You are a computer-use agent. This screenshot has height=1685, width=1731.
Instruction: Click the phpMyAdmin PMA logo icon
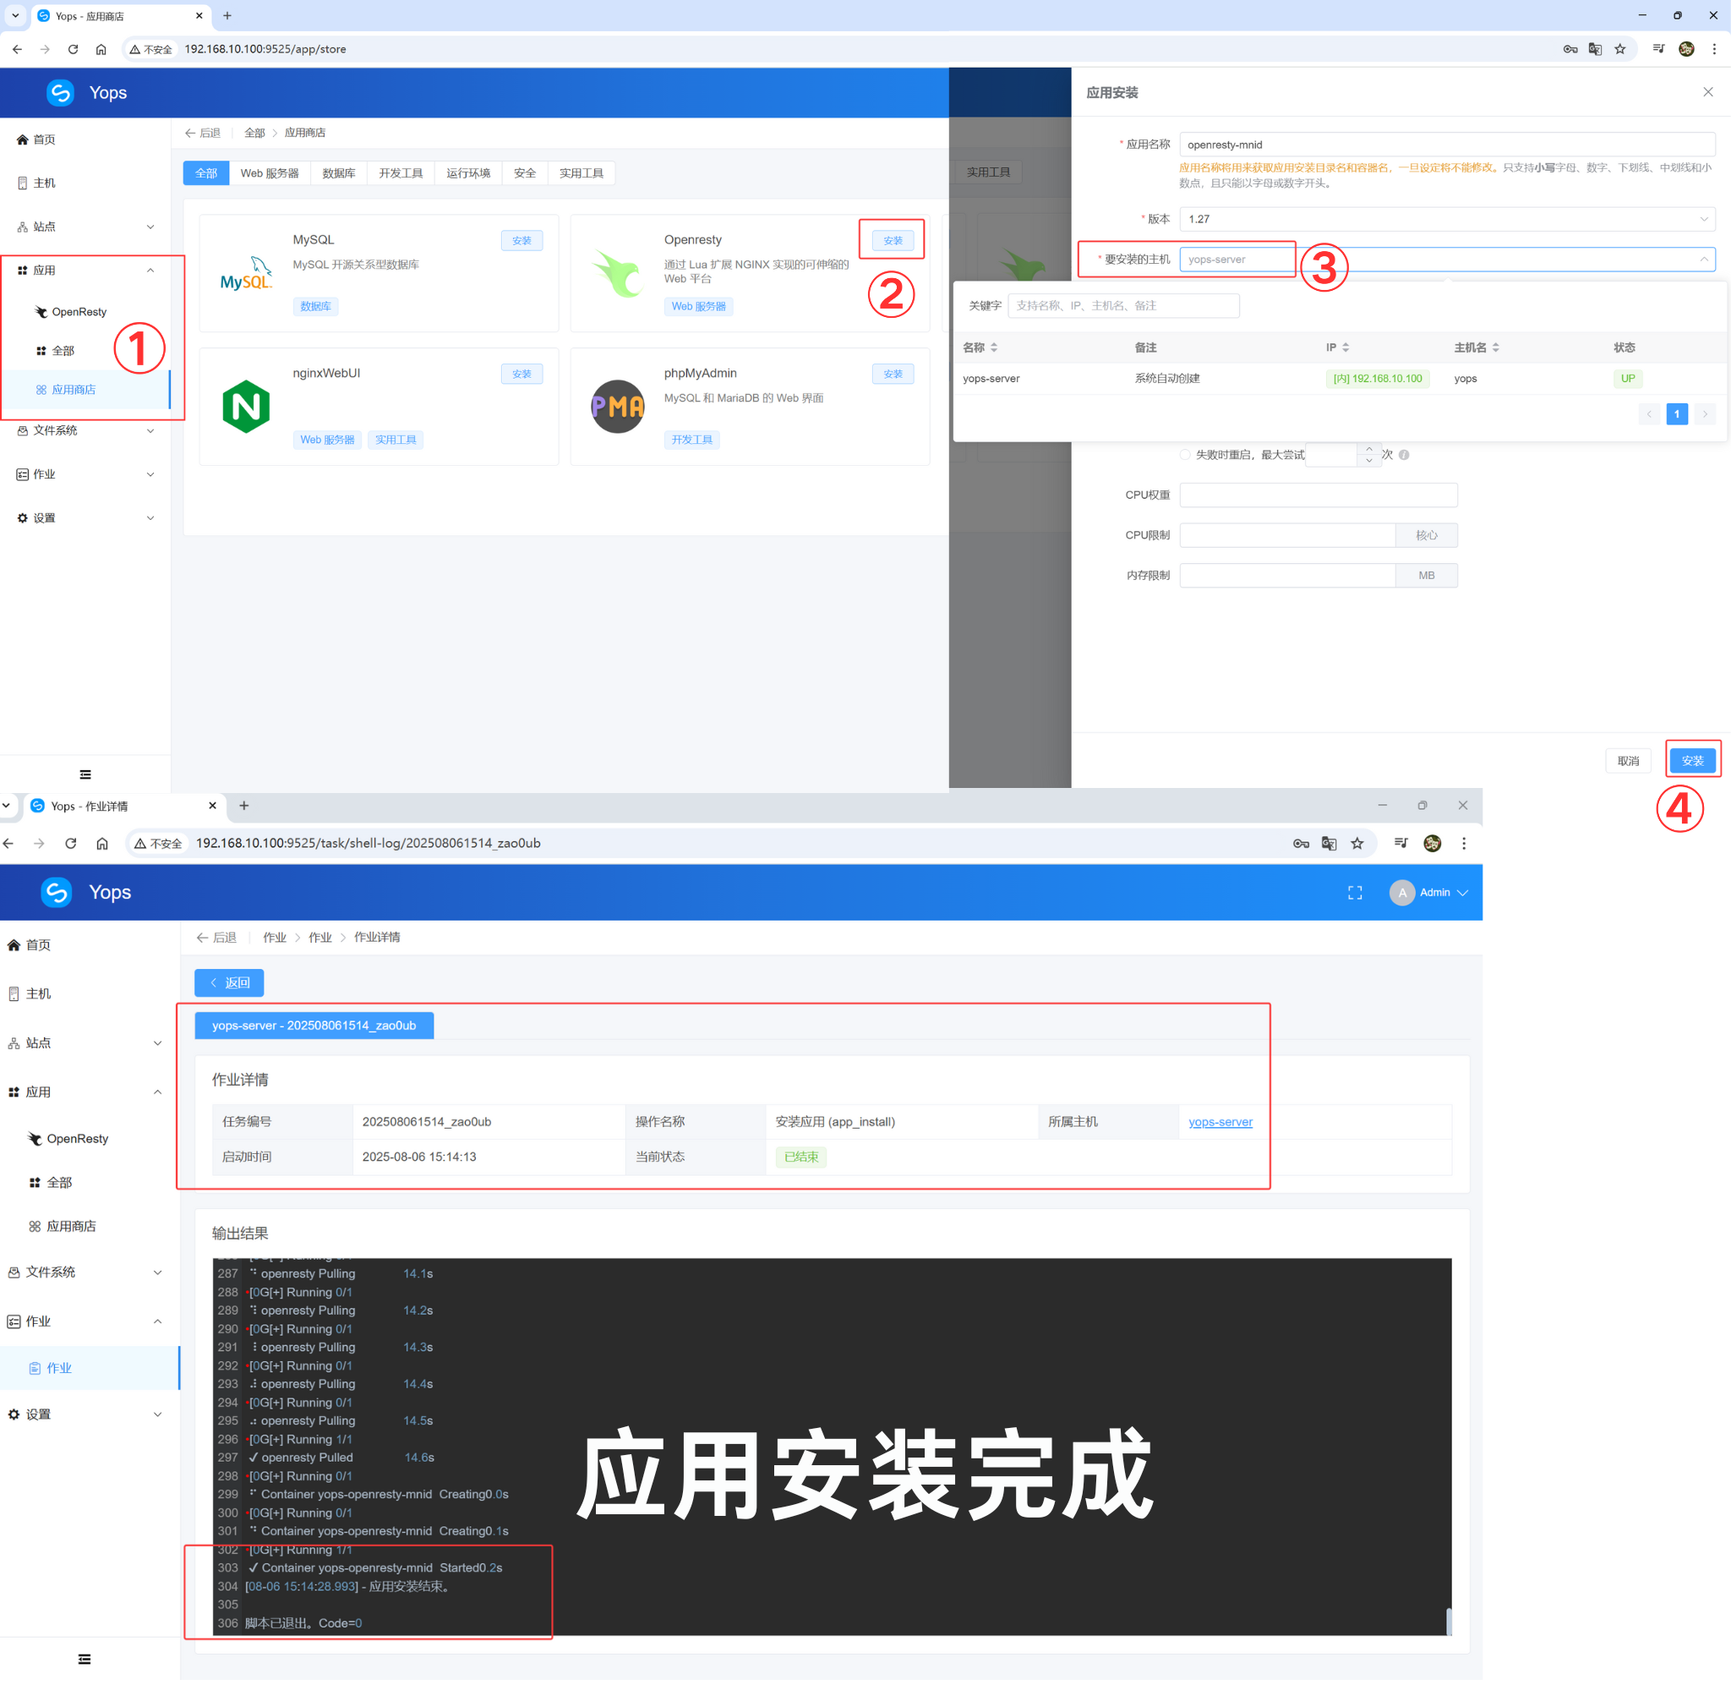[x=617, y=406]
